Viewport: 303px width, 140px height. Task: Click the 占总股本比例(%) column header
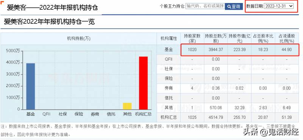(x=263, y=39)
